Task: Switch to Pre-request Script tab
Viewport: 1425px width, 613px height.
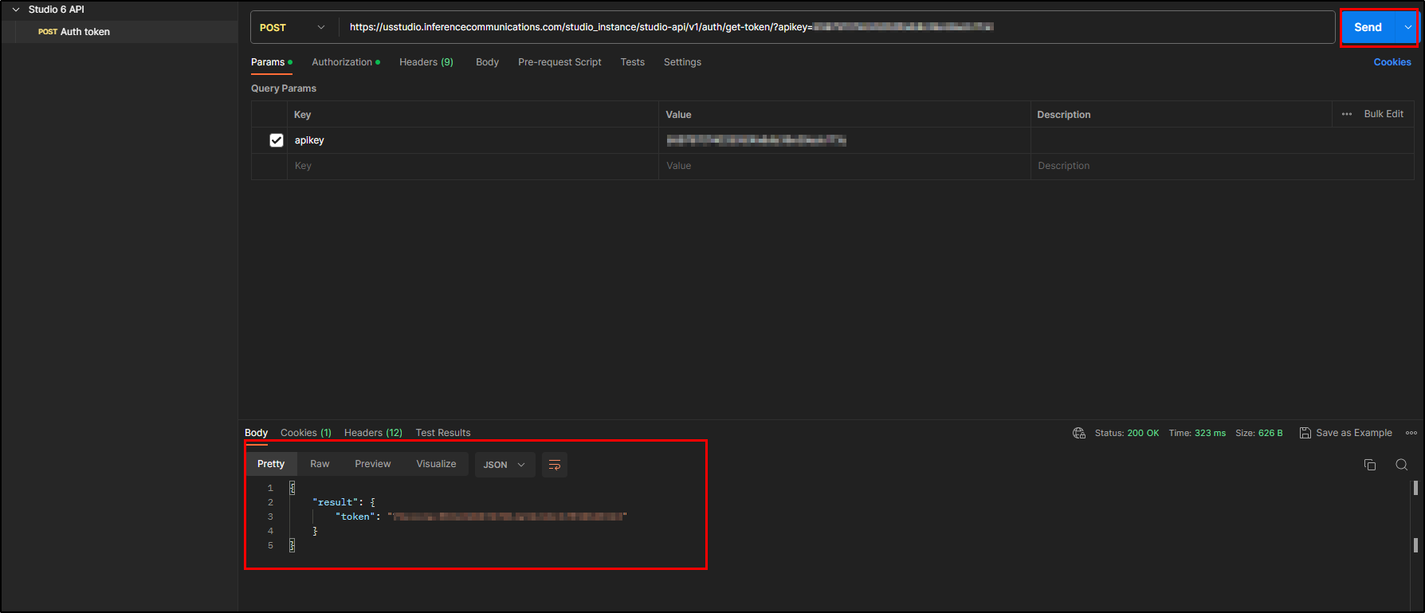Action: pos(559,62)
